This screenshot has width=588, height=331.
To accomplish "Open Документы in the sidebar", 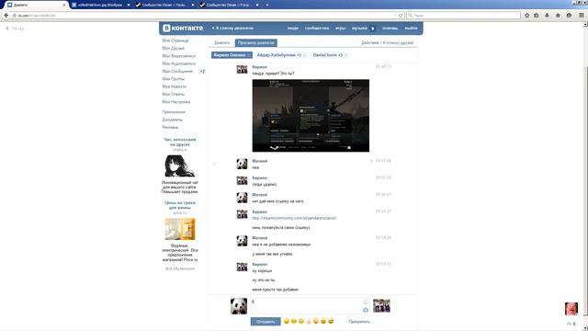I will tap(172, 120).
